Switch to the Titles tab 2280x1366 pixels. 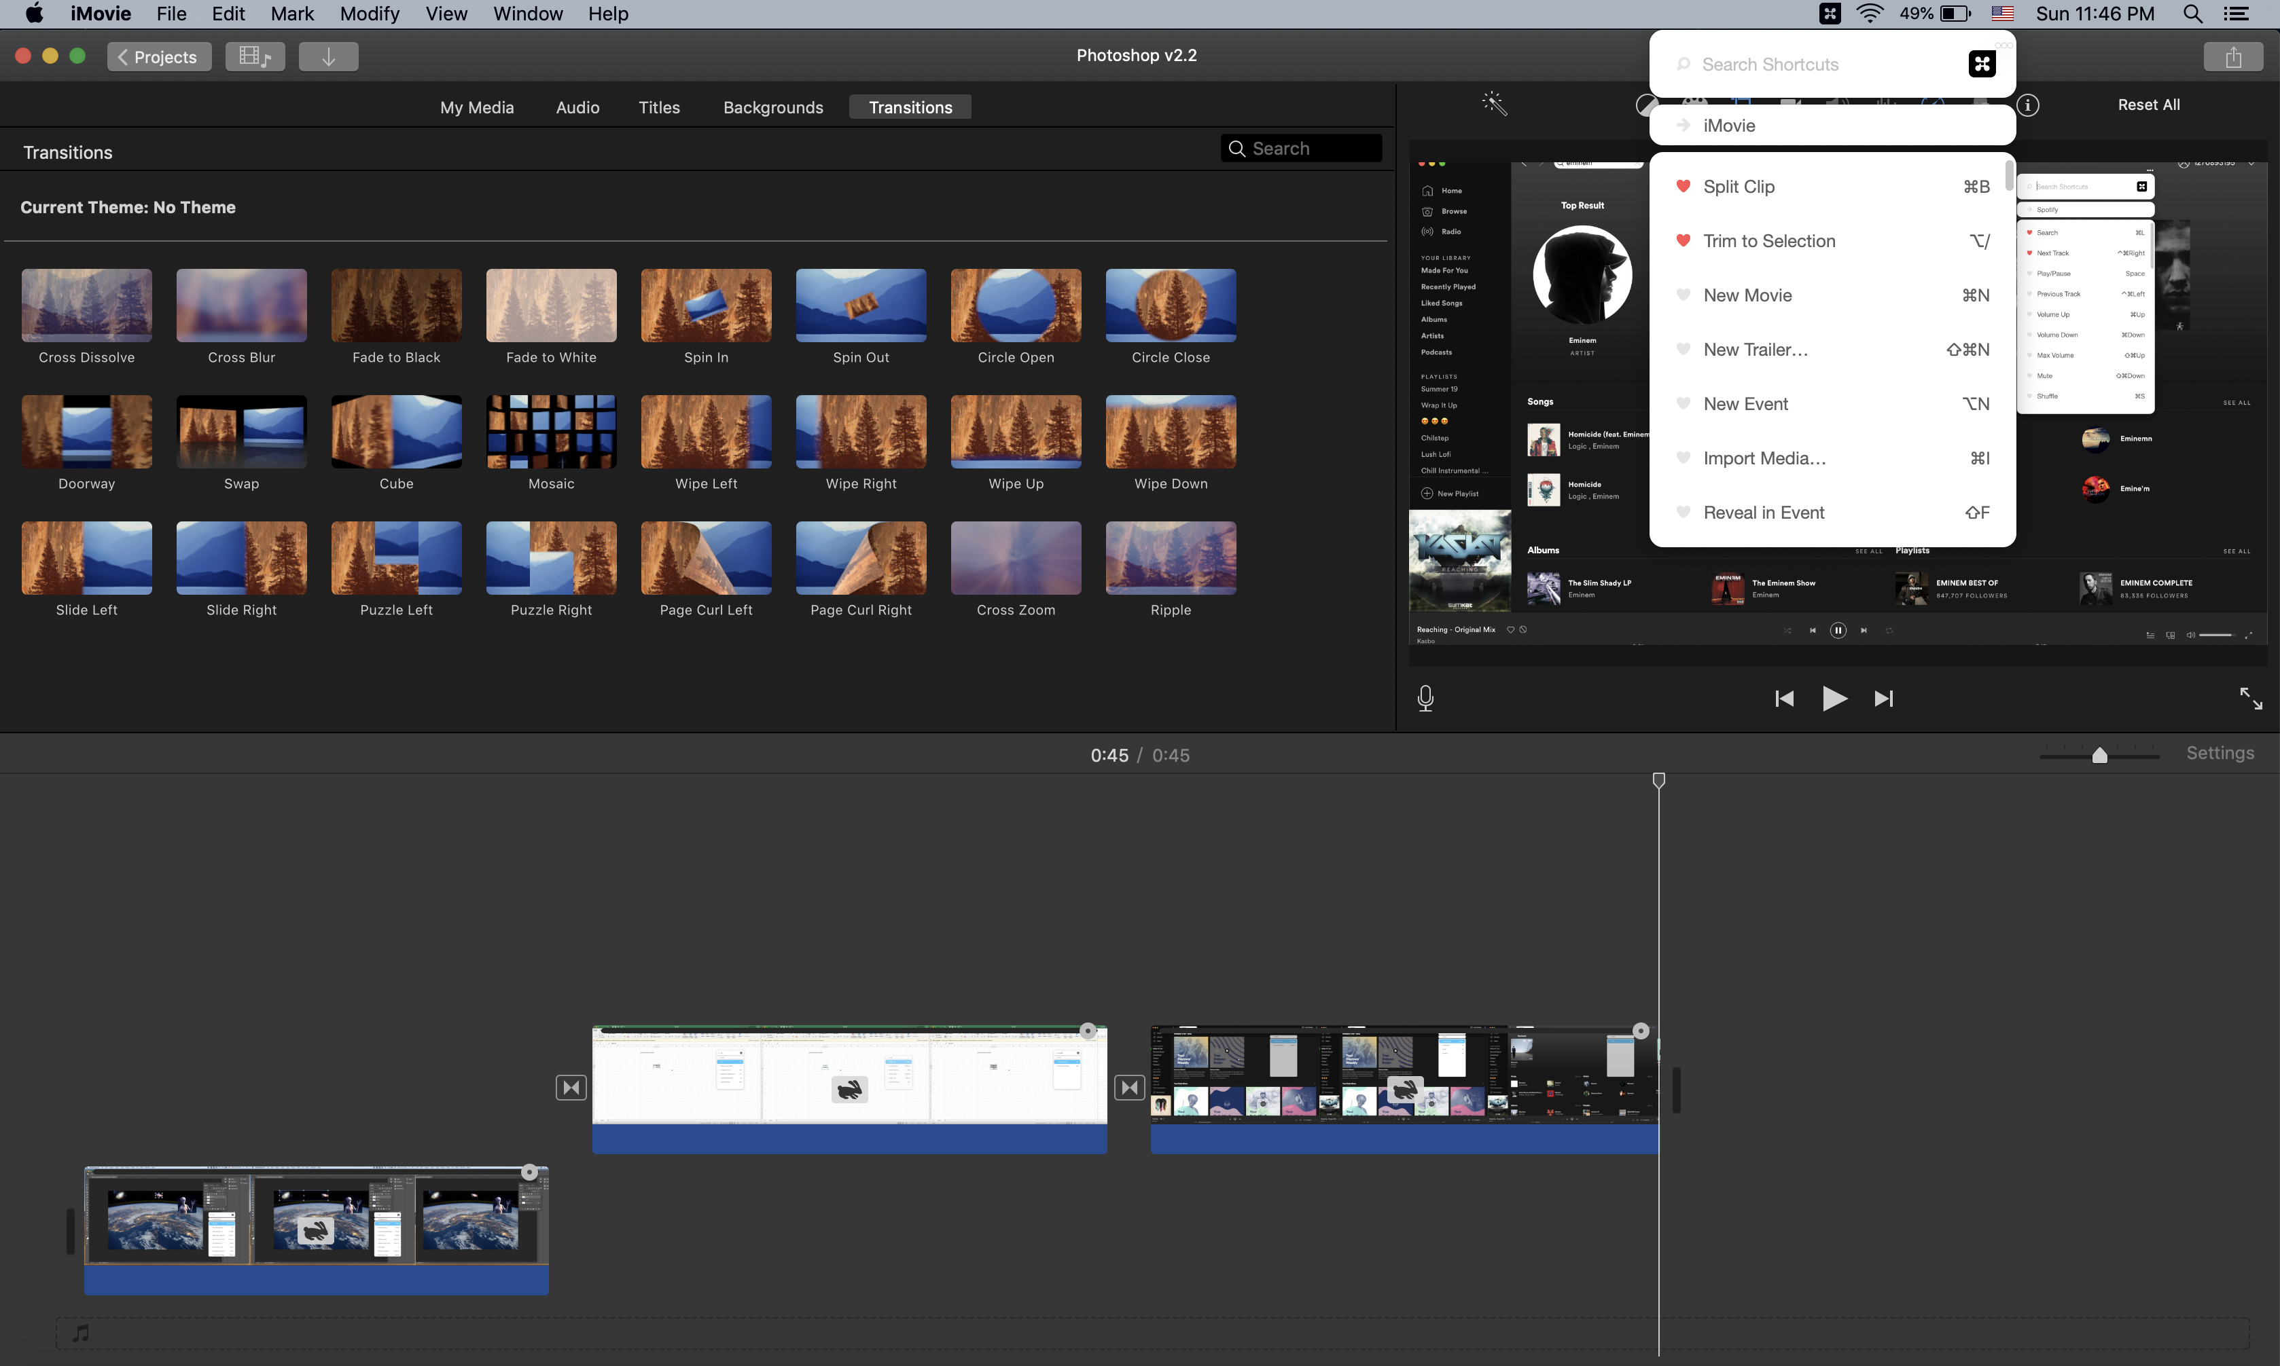click(658, 107)
